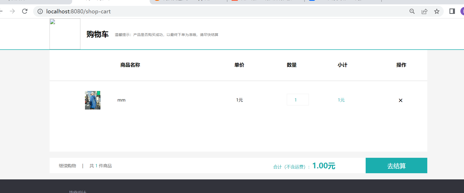This screenshot has height=193, width=464.
Task: Click the 操作 column header
Action: click(401, 65)
